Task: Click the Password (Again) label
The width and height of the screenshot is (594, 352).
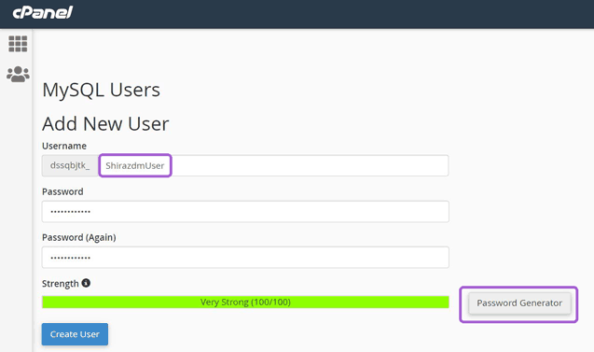Action: click(x=78, y=237)
